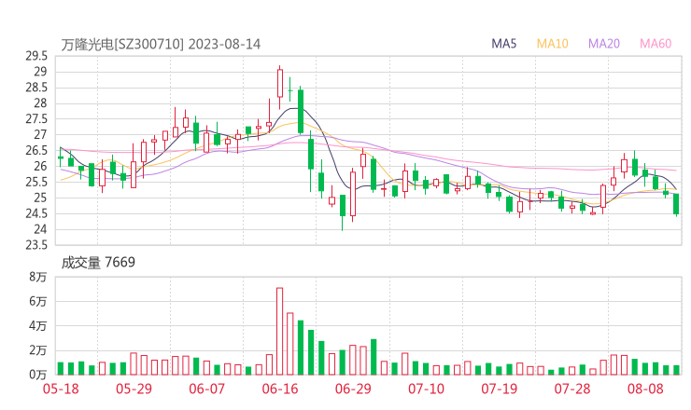Click the 07-28 date axis label

pos(572,389)
